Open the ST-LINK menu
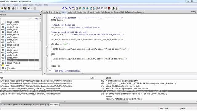This screenshot has width=197, height=111. (23, 5)
